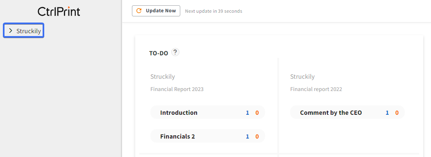Open the TO-DO help question mark icon
Viewport: 431px width, 157px height.
pos(175,52)
